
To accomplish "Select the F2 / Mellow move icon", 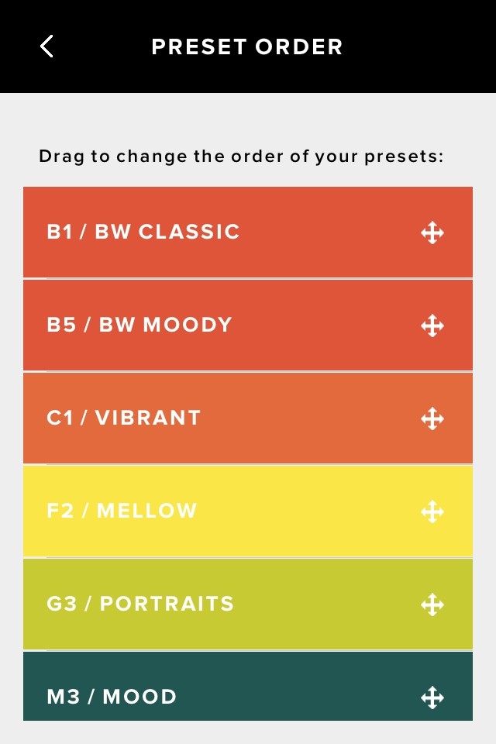I will pos(432,511).
